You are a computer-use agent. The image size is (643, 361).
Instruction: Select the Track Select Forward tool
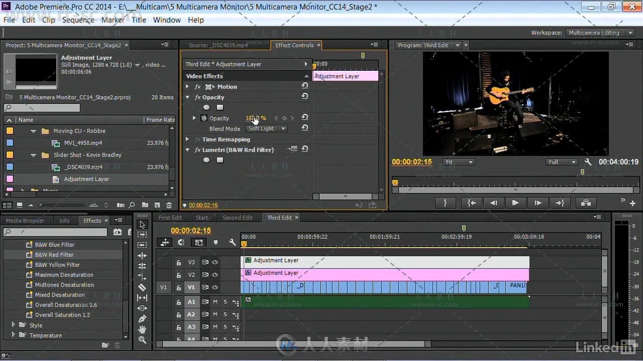(x=142, y=235)
